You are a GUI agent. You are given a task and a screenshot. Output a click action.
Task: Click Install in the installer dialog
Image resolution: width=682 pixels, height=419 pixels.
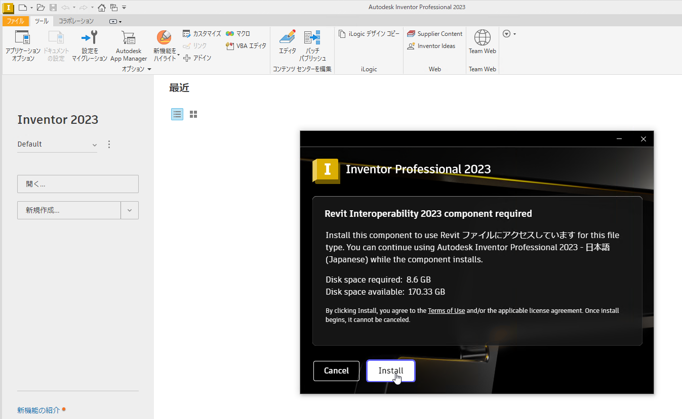391,371
